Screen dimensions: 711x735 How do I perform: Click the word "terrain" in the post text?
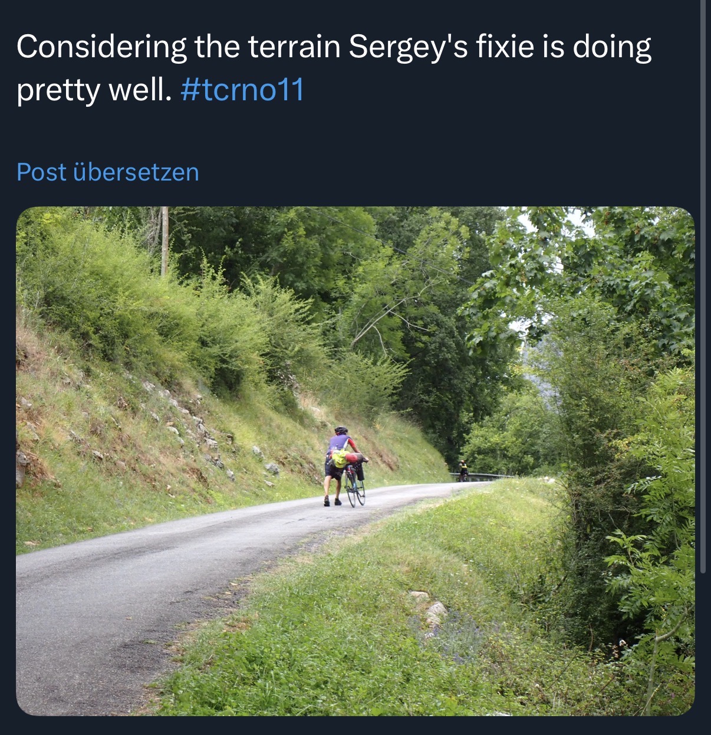294,47
